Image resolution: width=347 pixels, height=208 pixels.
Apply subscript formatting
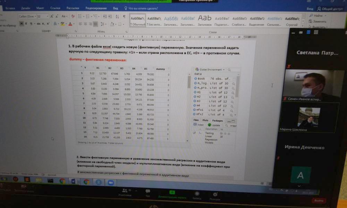click(x=43, y=24)
